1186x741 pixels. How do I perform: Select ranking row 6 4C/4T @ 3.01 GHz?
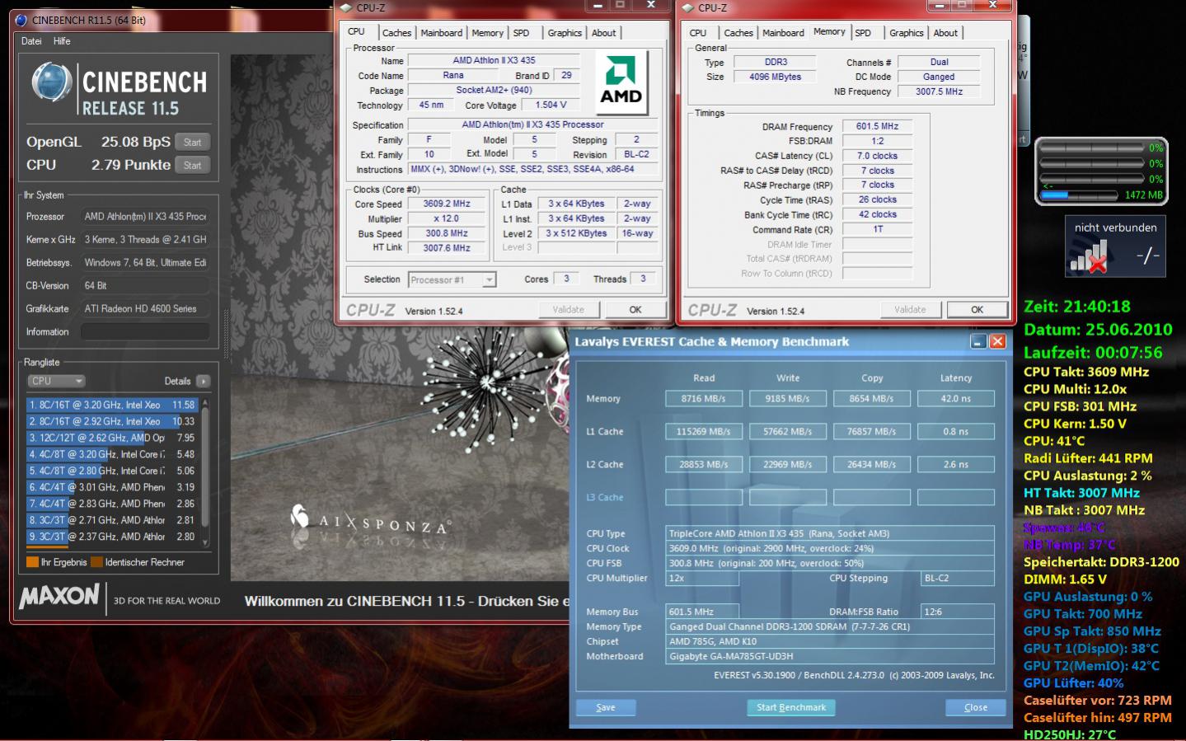pyautogui.click(x=112, y=487)
